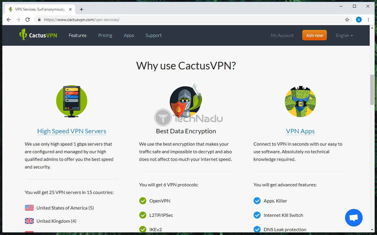Minimize the browser window
377x235 pixels.
click(x=341, y=6)
